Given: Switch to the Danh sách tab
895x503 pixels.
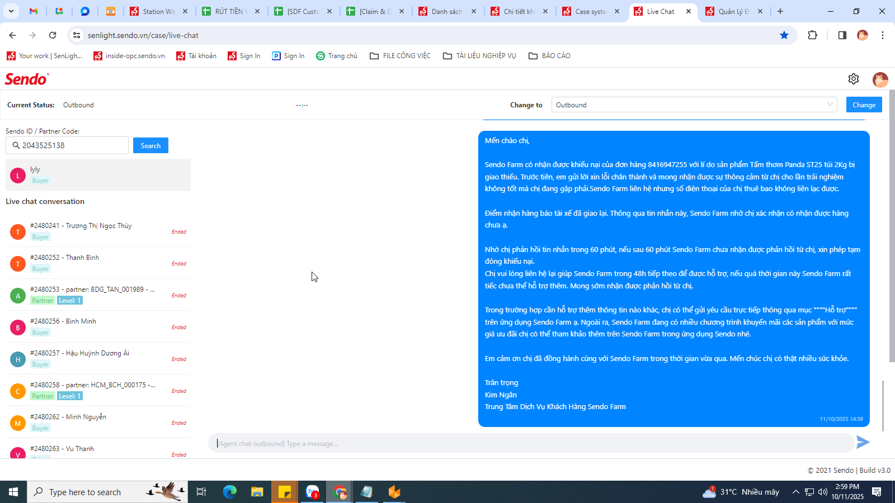Looking at the screenshot, I should pyautogui.click(x=447, y=11).
